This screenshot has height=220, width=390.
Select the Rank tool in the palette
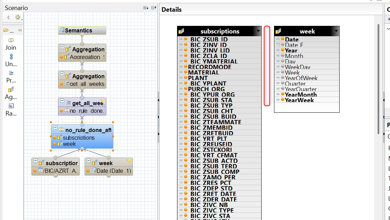[11, 109]
